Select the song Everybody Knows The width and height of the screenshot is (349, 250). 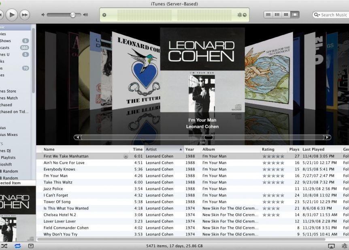click(60, 169)
